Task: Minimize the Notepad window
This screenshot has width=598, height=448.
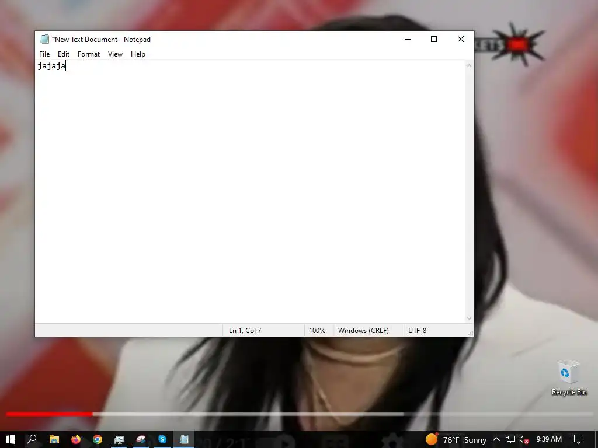Action: pyautogui.click(x=407, y=39)
